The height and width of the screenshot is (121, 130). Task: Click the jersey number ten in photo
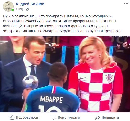(51, 109)
